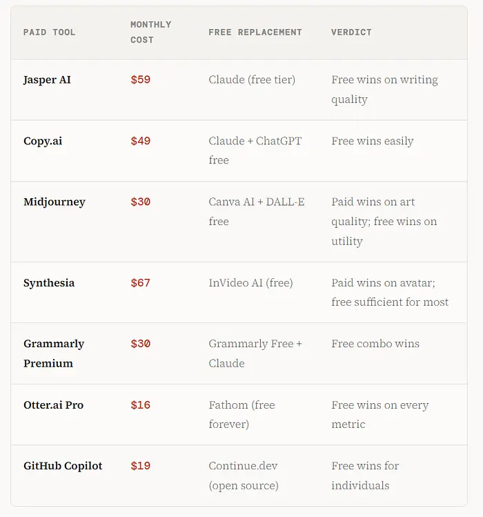Select the Jasper AI tool name
Image resolution: width=483 pixels, height=517 pixels.
pos(47,80)
